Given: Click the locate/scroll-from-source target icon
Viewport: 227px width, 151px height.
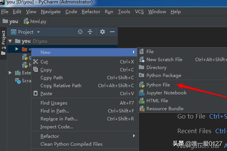Looking at the screenshot, I should [80, 32].
